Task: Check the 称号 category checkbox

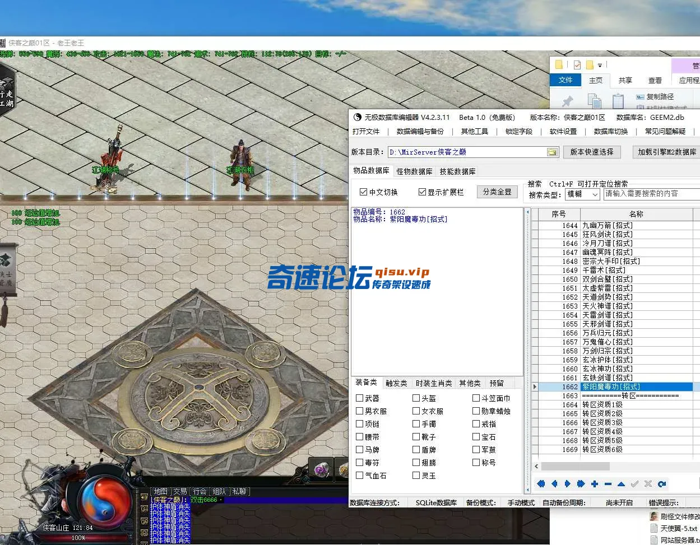Action: tap(476, 463)
